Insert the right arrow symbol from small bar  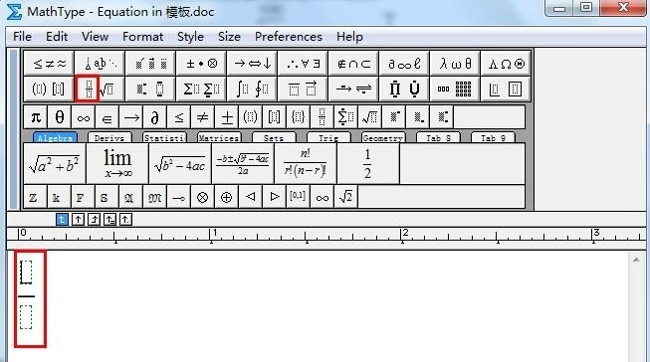click(131, 117)
